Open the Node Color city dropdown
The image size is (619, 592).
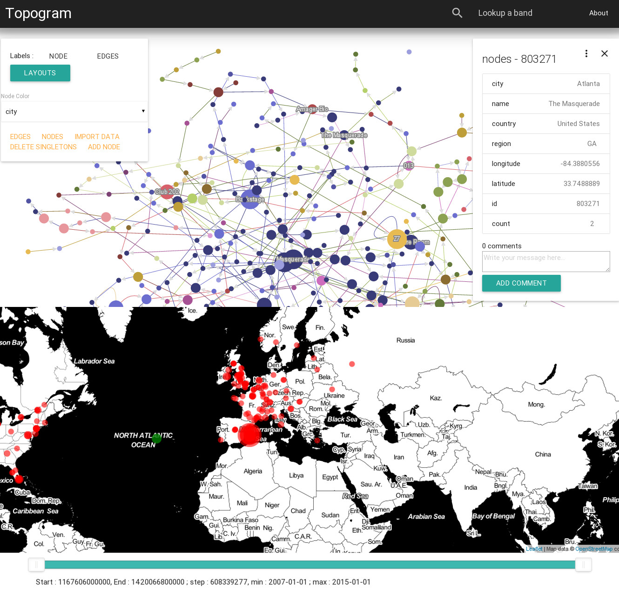(74, 112)
